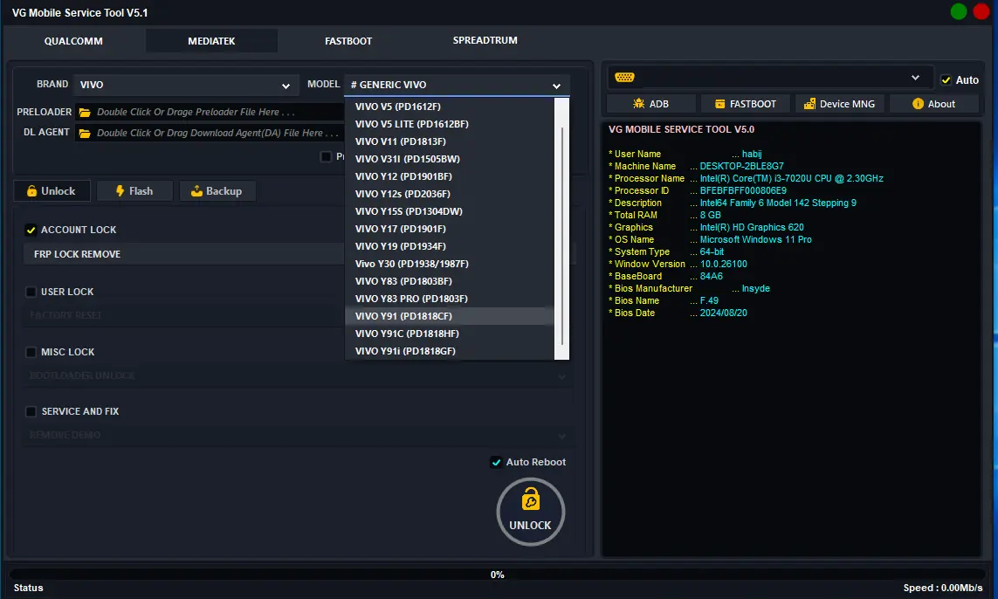
Task: Select VIVO Y12 (PD1901BF)
Action: pos(450,176)
